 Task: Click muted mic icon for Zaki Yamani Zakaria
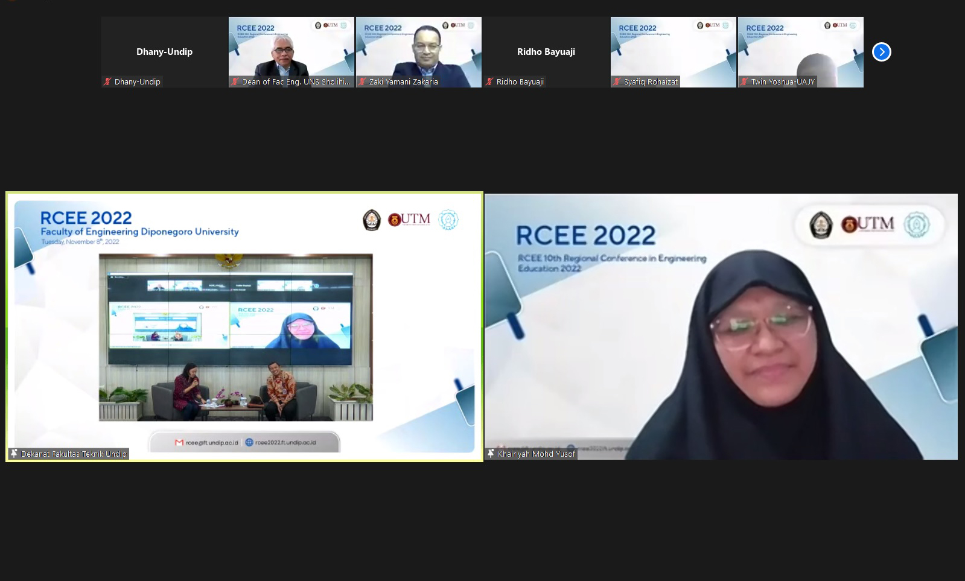[x=362, y=82]
